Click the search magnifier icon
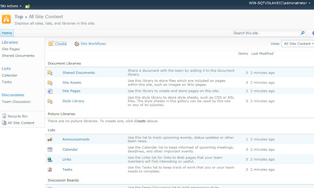Viewport: 314px width, 188px height. [x=302, y=33]
